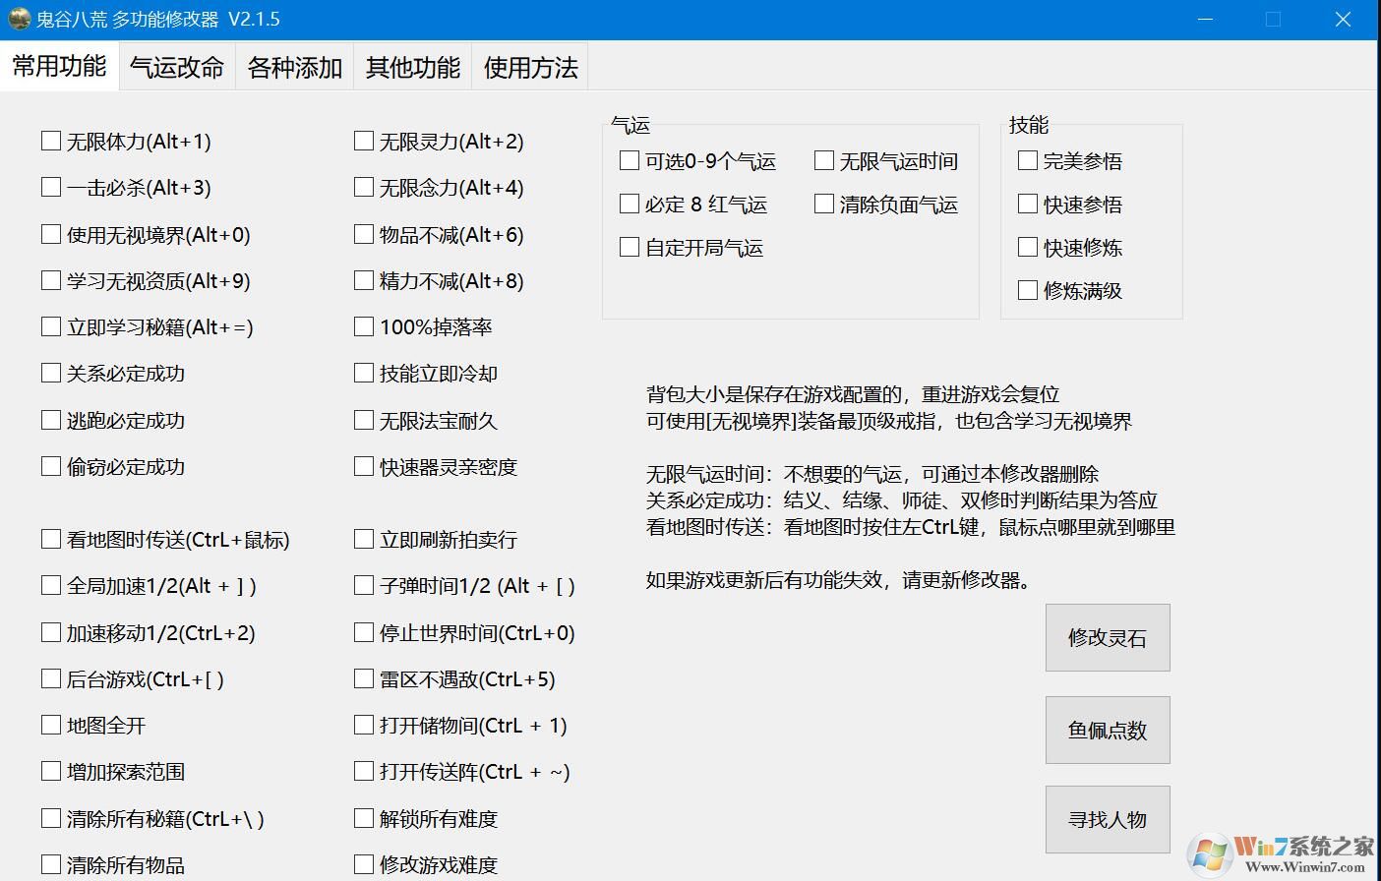Enable 地图全开
This screenshot has height=881, width=1381.
coord(51,725)
